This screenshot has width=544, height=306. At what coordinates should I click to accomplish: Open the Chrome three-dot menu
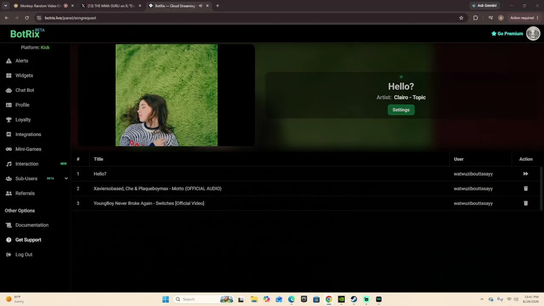pos(538,18)
